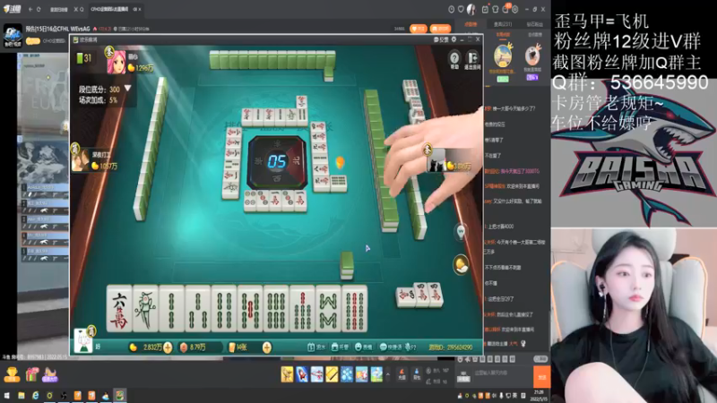Click the top-left opponent pink-hair avatar
This screenshot has width=717, height=403.
click(x=117, y=62)
